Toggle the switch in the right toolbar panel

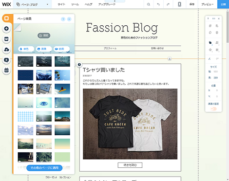click(x=213, y=109)
